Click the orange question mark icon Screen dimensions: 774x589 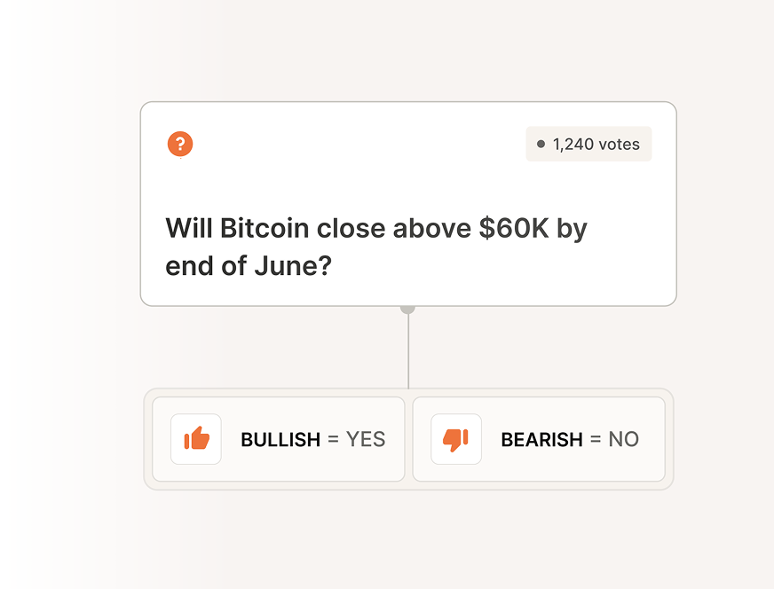180,144
